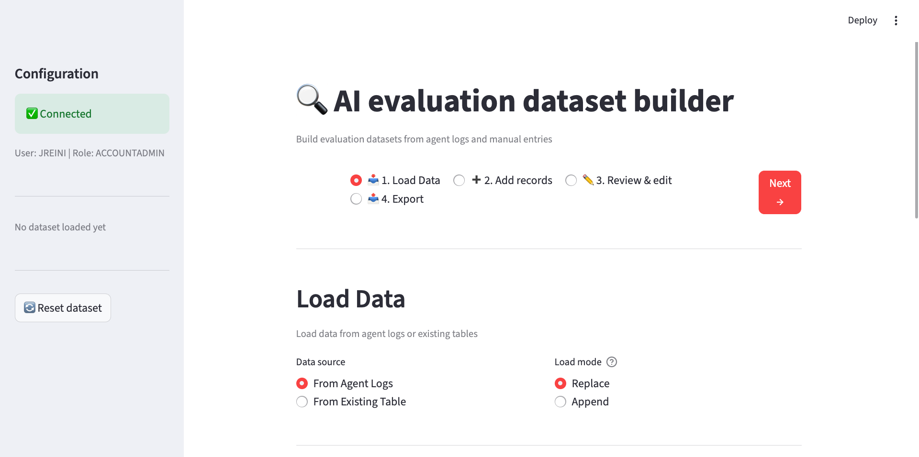This screenshot has width=919, height=457.
Task: Select From Agent Logs data source
Action: click(x=302, y=383)
